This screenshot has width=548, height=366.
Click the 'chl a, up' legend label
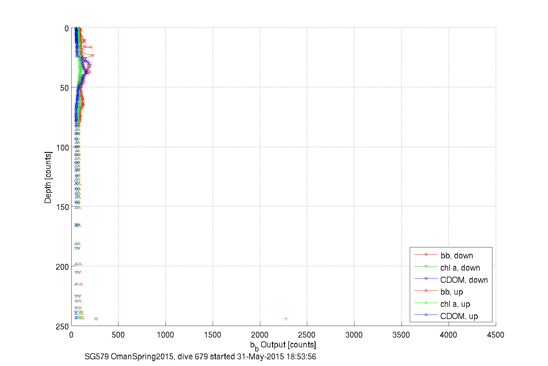455,304
